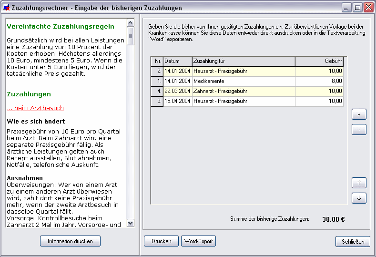Select the Medikamente table cell
The image size is (376, 257).
(x=244, y=82)
